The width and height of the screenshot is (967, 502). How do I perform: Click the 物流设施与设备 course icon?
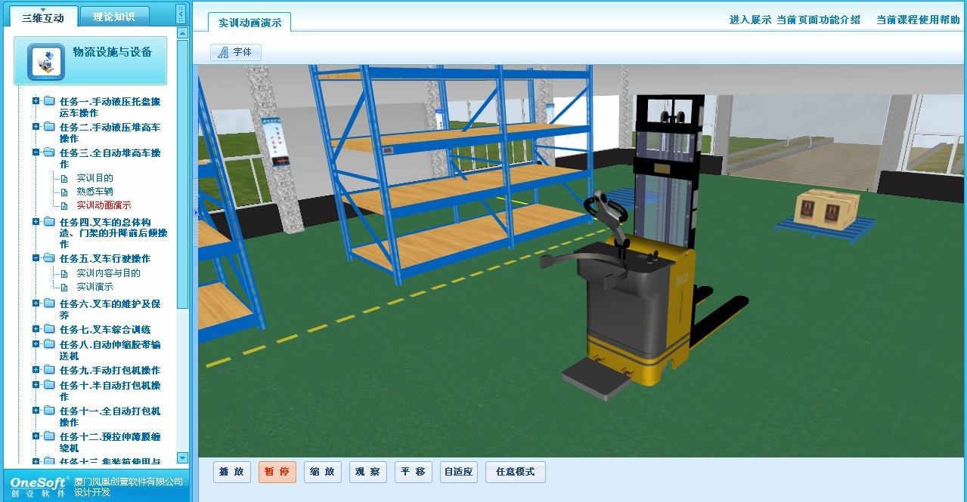point(45,61)
